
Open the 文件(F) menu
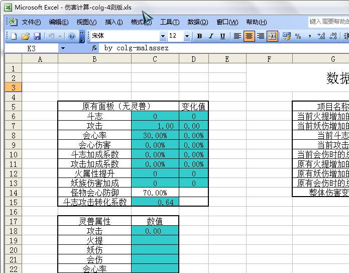[x=31, y=22]
